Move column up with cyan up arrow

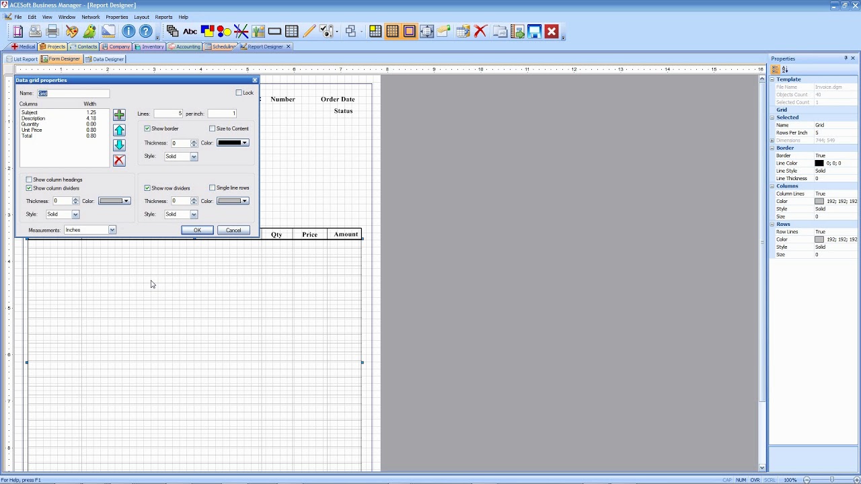[119, 130]
